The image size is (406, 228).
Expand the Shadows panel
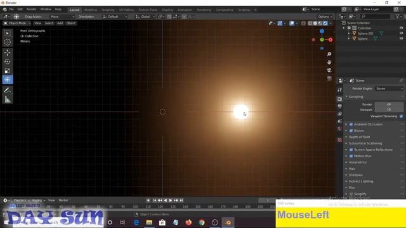(x=355, y=175)
